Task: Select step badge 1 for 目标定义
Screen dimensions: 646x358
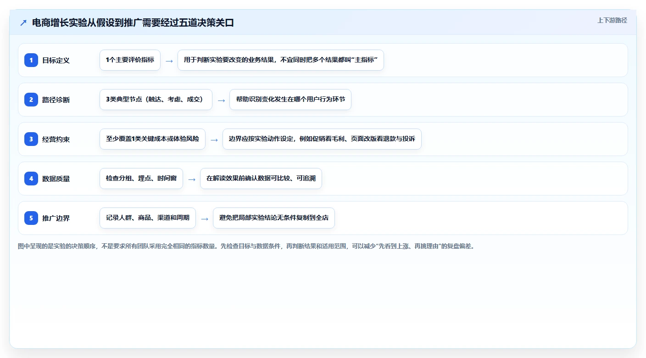Action: pyautogui.click(x=31, y=60)
